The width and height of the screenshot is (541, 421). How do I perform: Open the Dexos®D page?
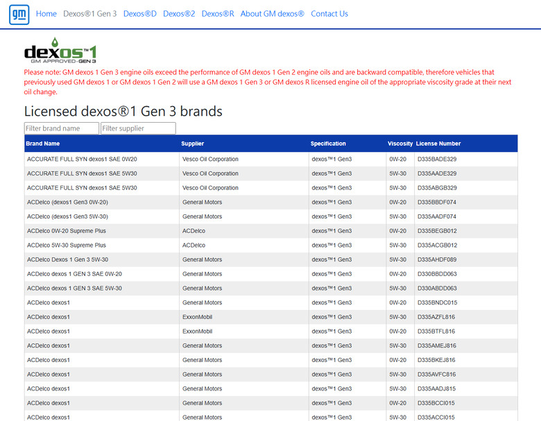point(139,14)
